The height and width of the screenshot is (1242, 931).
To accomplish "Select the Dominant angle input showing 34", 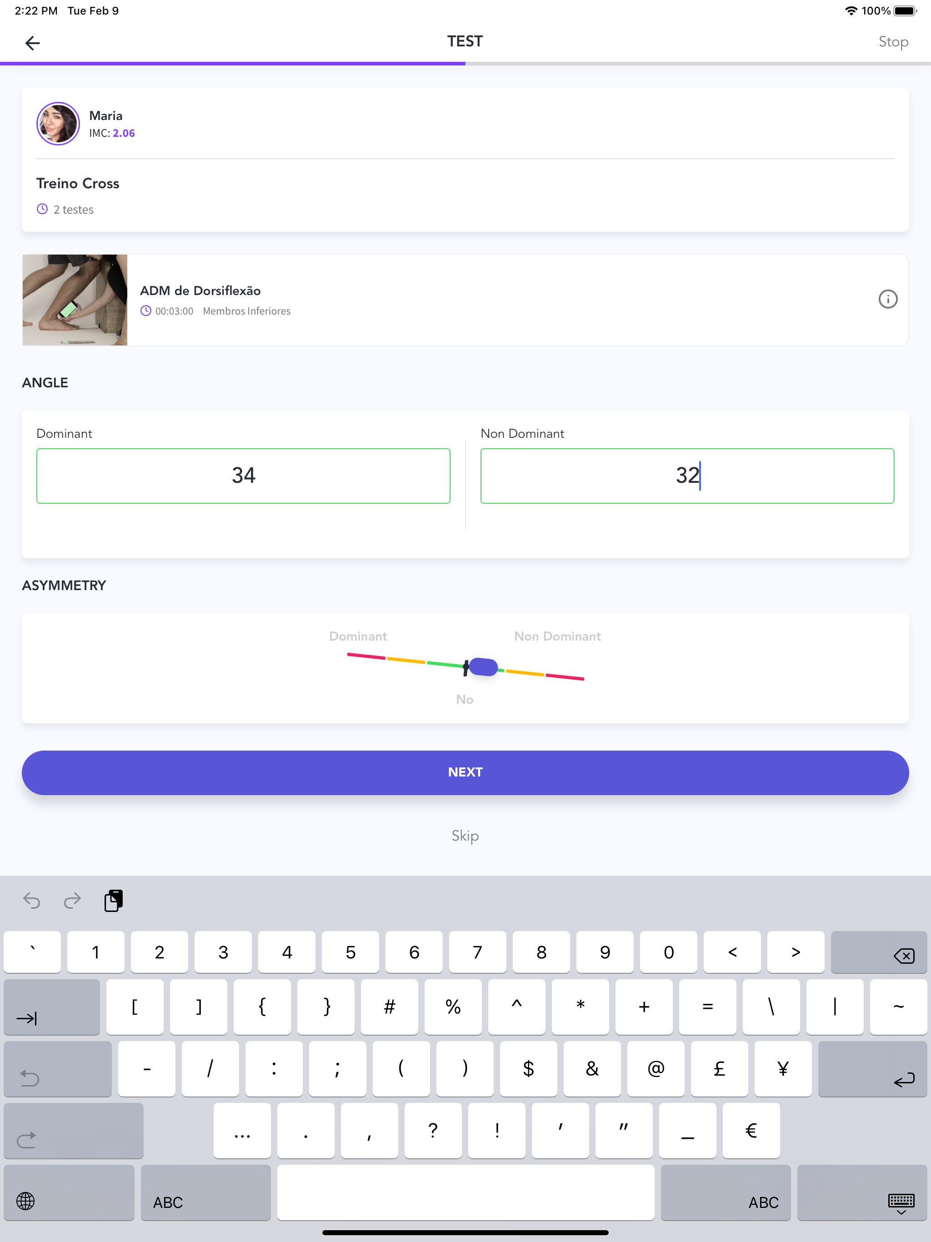I will [x=243, y=476].
